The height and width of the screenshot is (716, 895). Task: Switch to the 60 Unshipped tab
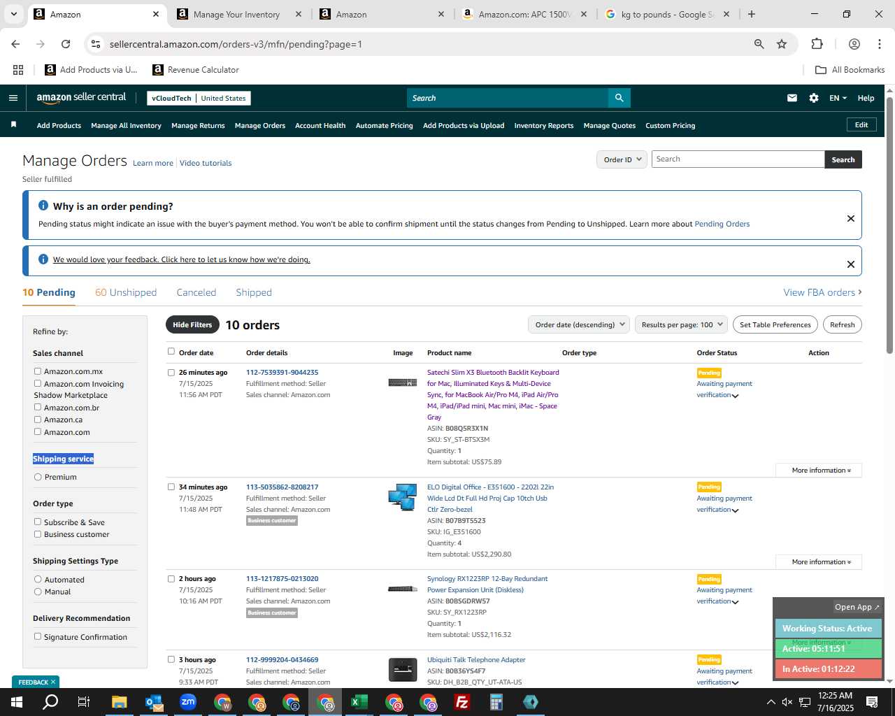click(x=126, y=292)
